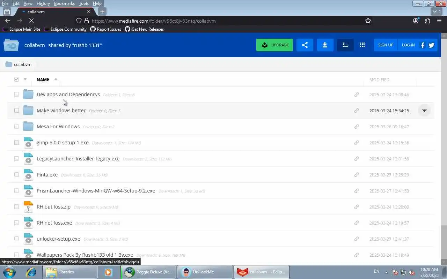The height and width of the screenshot is (279, 447).
Task: Open Get New Releases bookmark
Action: coord(144,29)
